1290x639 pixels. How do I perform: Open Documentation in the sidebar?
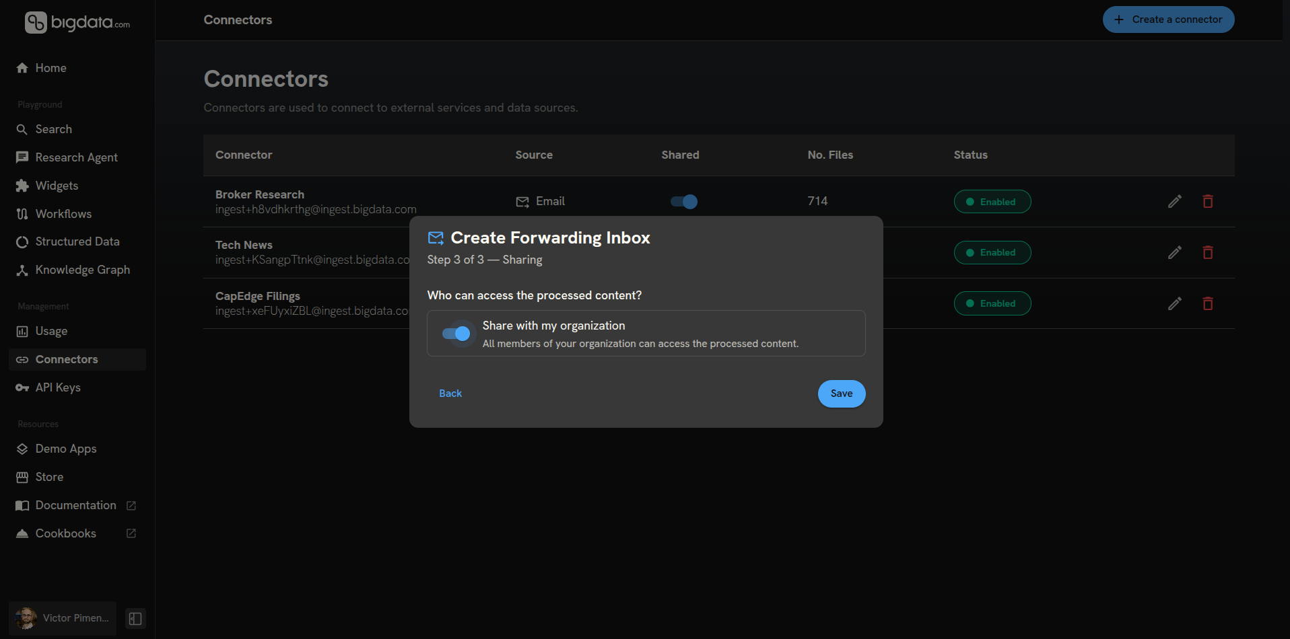click(77, 505)
